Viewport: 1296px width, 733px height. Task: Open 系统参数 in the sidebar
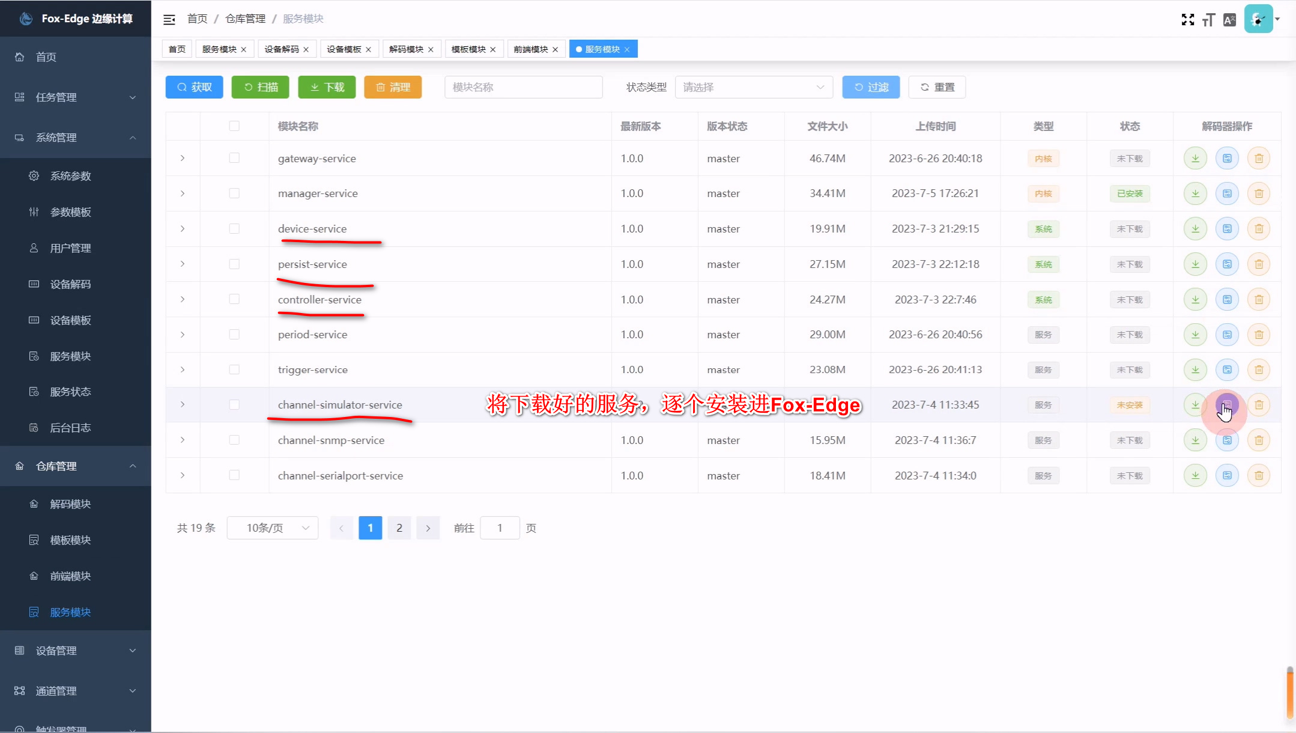coord(76,176)
